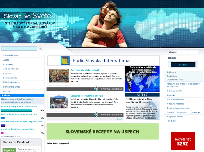The image size is (204, 152).
Task: Select Príspevky in the left menu
Action: click(8, 64)
